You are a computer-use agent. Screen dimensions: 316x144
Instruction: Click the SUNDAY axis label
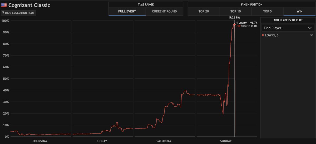(x=226, y=141)
